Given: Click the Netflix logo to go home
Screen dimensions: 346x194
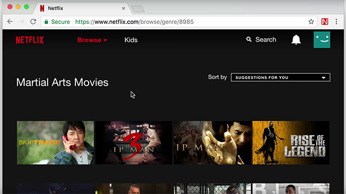Looking at the screenshot, I should pos(30,40).
